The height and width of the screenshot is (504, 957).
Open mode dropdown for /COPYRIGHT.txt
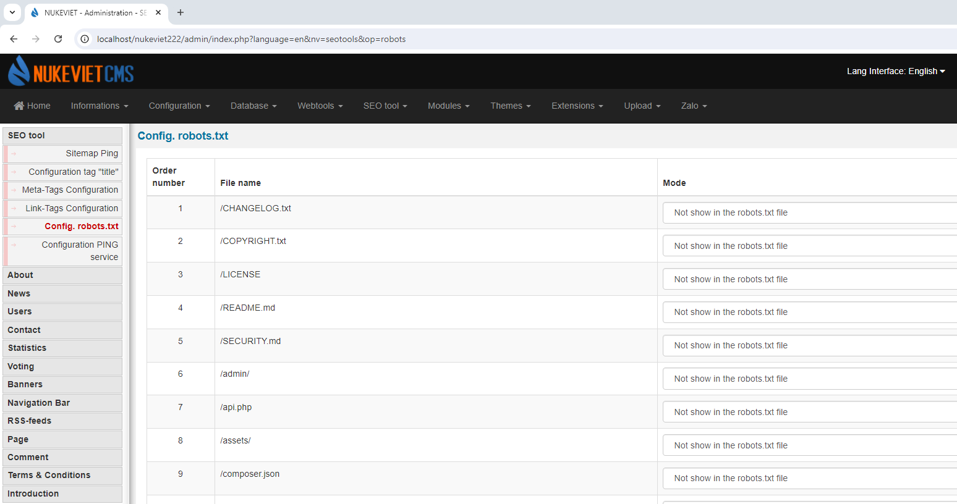[x=810, y=246]
